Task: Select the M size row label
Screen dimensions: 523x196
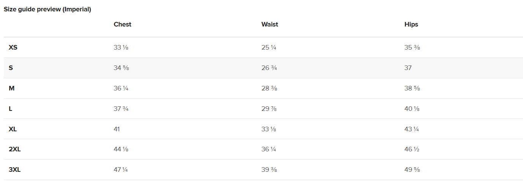Action: 12,88
